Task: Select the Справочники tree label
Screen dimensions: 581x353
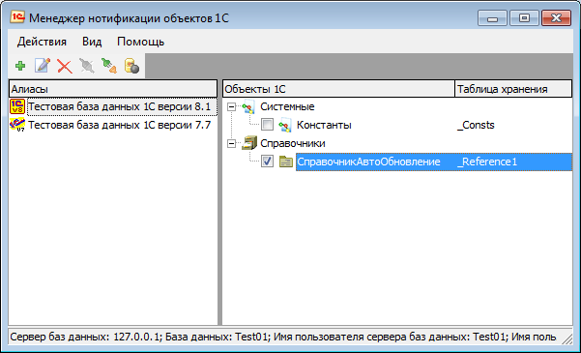Action: click(293, 143)
